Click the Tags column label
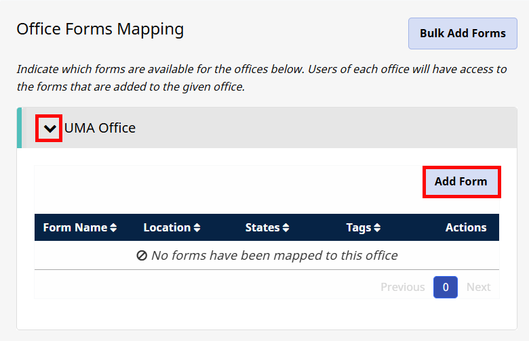 (x=358, y=227)
